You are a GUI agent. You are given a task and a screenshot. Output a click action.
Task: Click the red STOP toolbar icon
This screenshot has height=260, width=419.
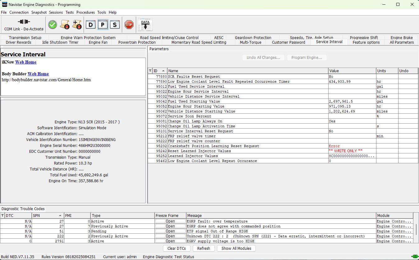click(x=129, y=24)
